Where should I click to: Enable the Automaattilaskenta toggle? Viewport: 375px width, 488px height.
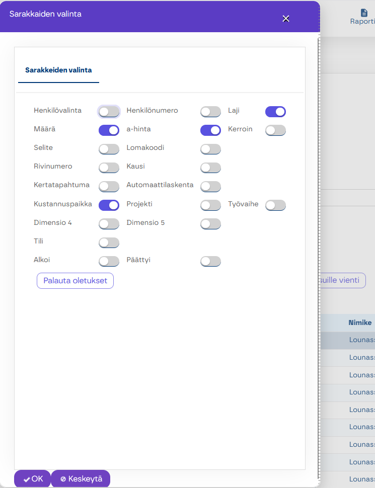point(210,186)
